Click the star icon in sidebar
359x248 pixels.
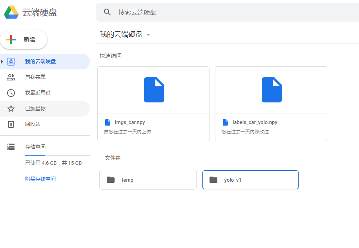[x=11, y=109]
